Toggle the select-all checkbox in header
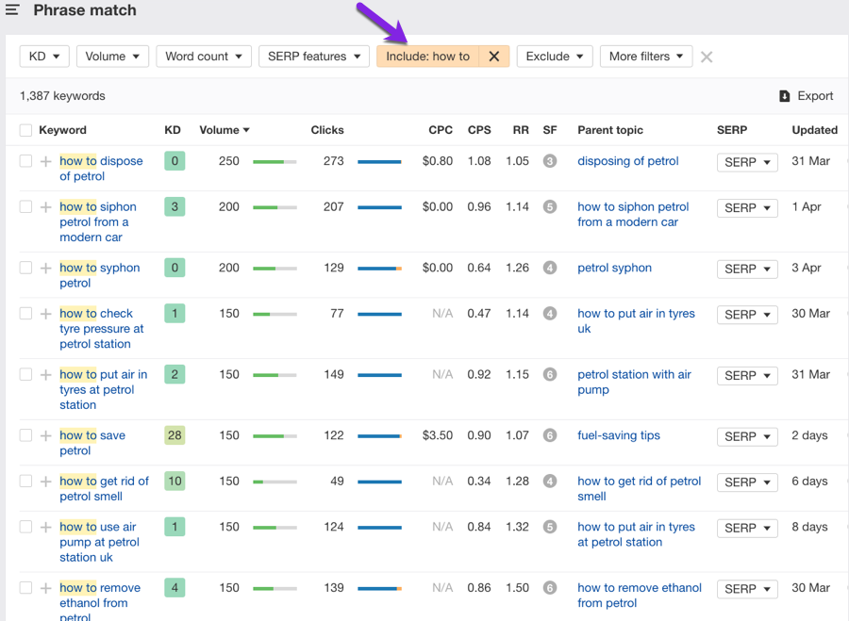 [x=25, y=130]
